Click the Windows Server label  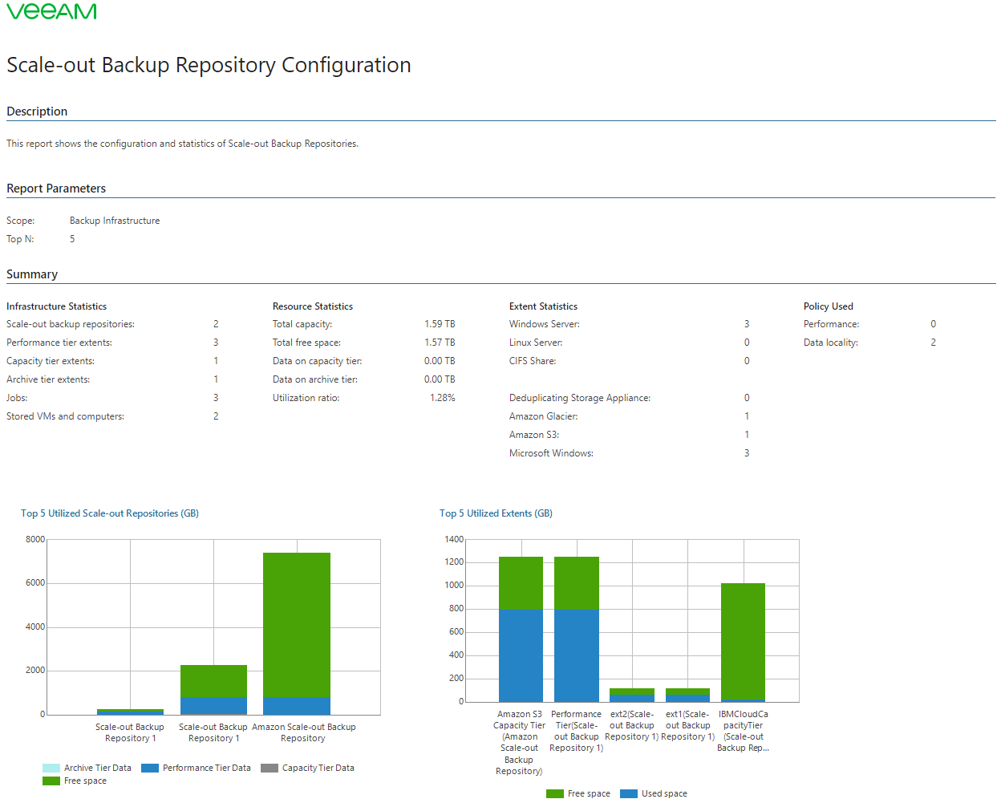[x=545, y=324]
